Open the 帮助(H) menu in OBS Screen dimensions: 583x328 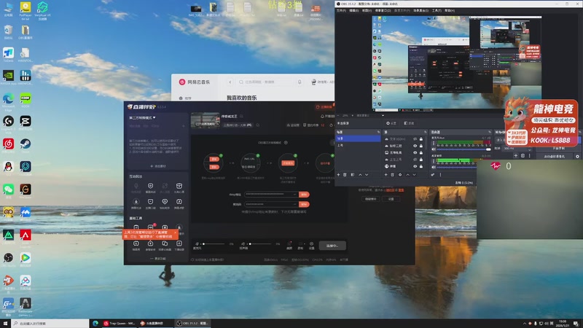coord(450,10)
